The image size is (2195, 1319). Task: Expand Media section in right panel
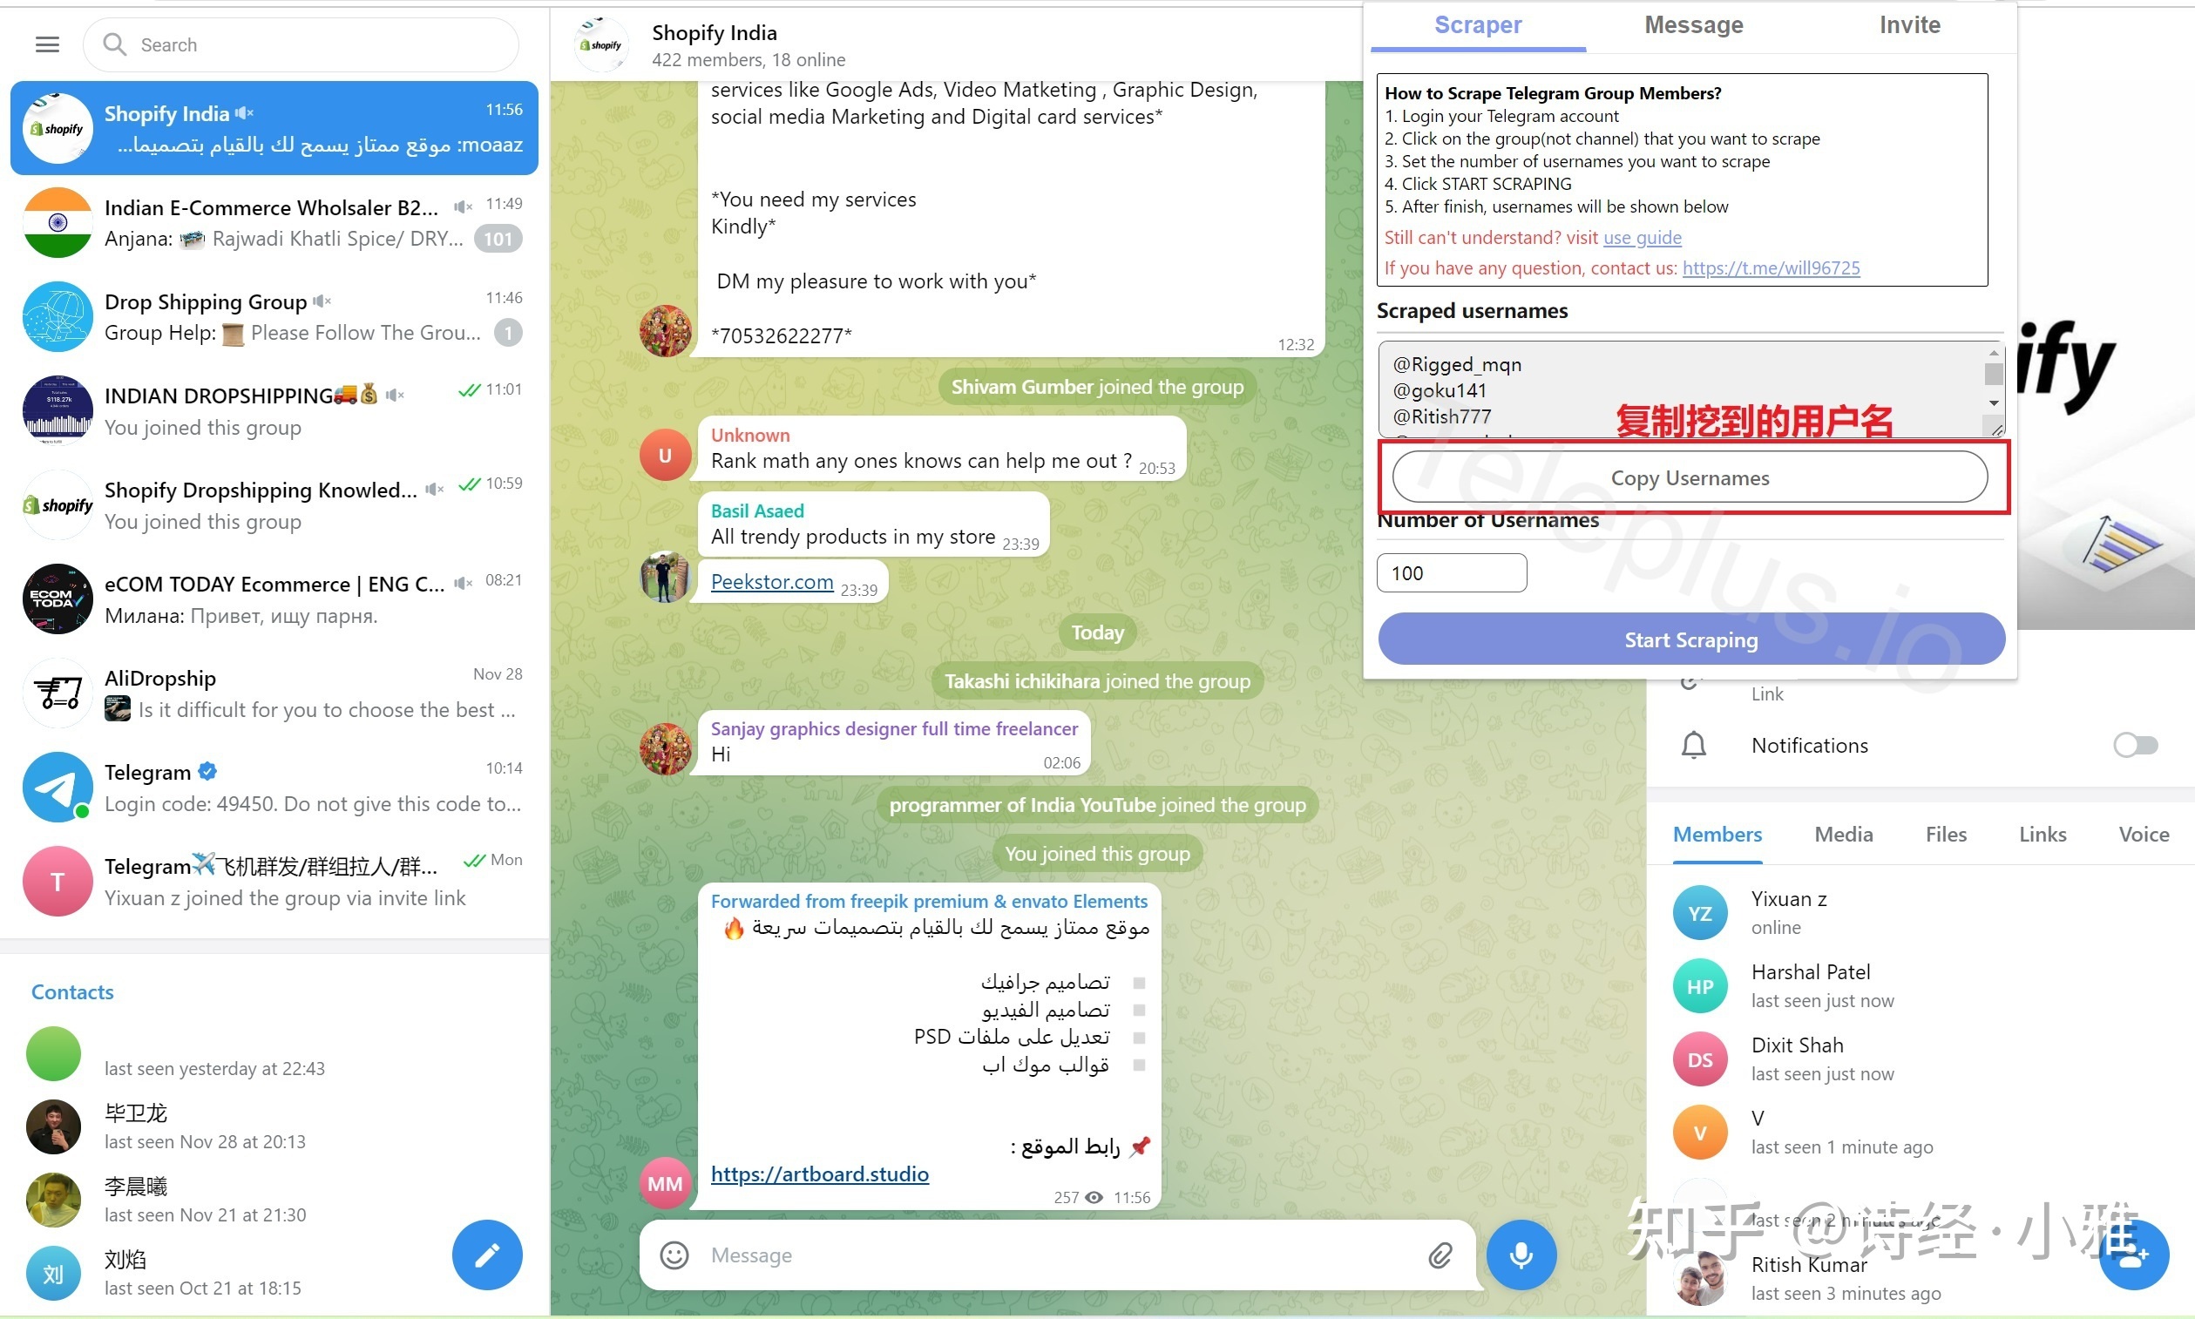coord(1842,835)
